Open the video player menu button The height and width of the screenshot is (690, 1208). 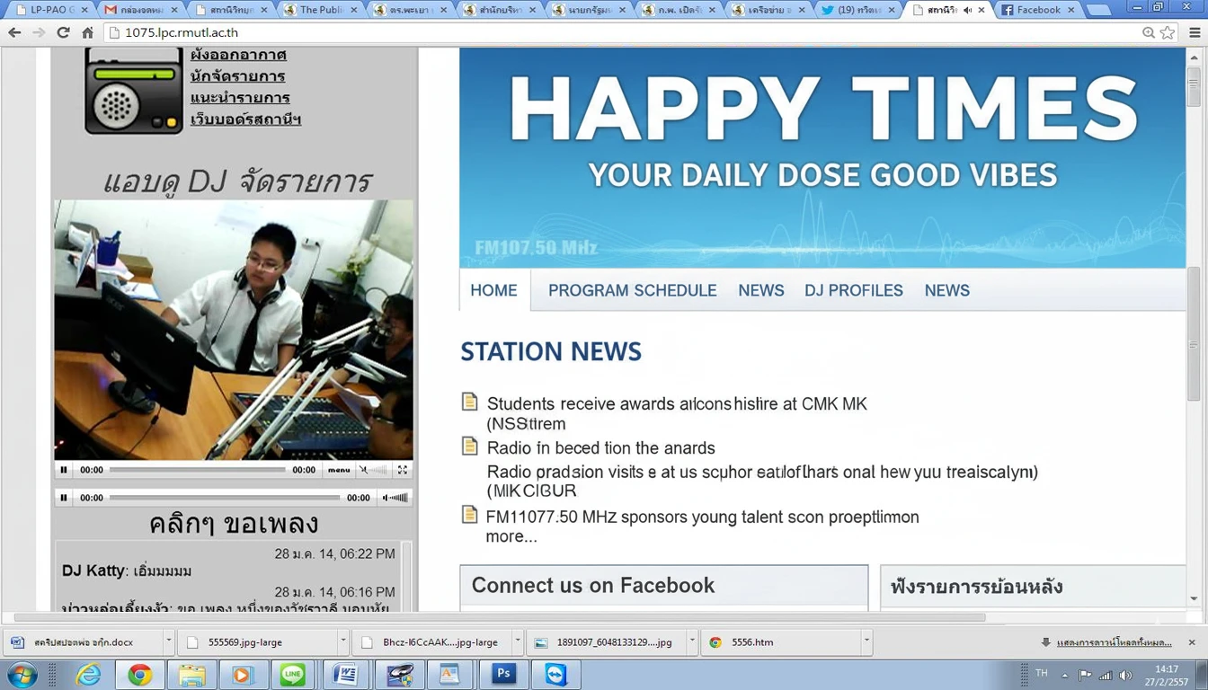point(339,470)
